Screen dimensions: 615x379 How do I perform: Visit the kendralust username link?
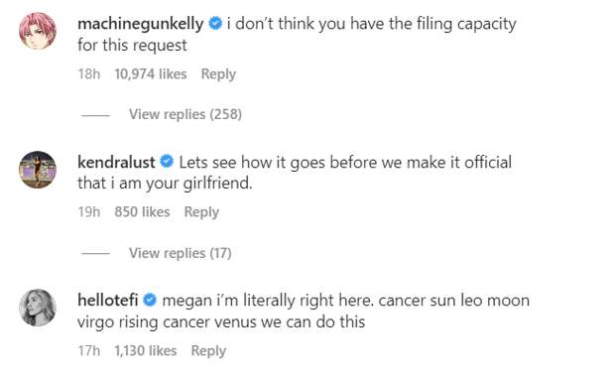pos(116,162)
